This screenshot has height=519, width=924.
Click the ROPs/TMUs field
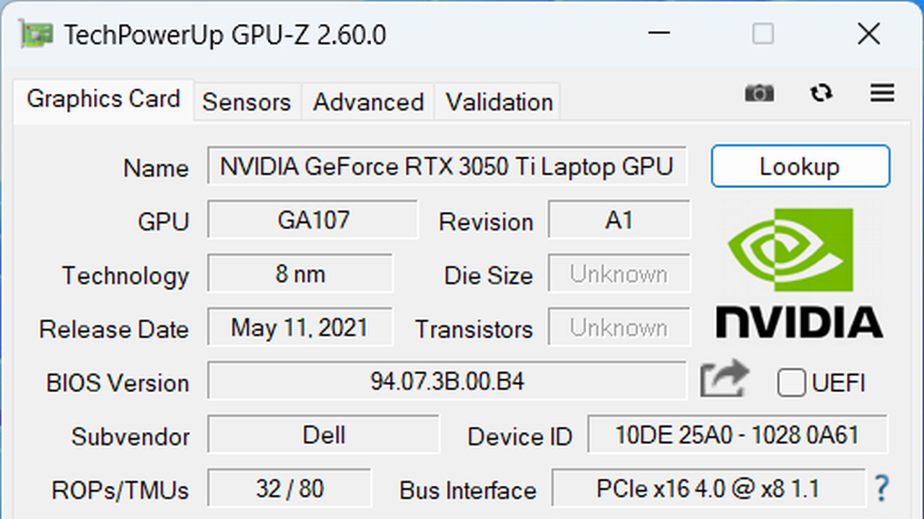289,489
